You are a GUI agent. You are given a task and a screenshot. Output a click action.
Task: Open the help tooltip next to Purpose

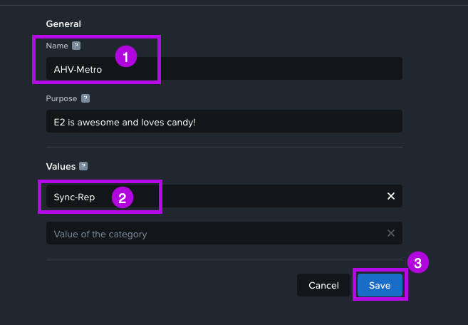point(85,98)
